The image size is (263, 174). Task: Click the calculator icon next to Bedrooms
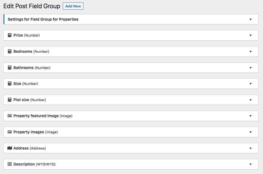point(10,51)
